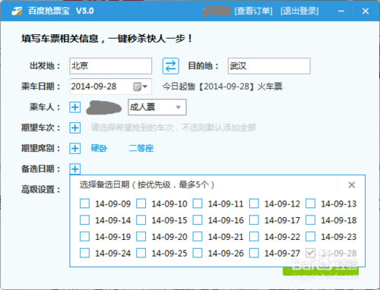Tick the 14-09-23 date checkbox
The image size is (380, 290).
point(311,236)
